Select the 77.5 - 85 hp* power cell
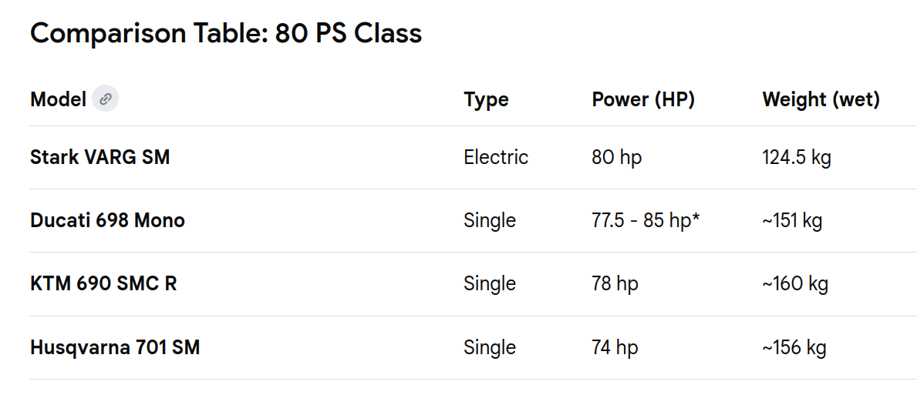The width and height of the screenshot is (917, 395). point(646,220)
